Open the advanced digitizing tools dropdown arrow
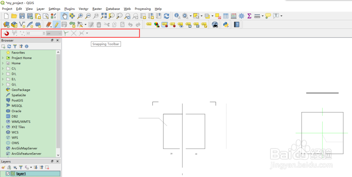 click(x=86, y=24)
